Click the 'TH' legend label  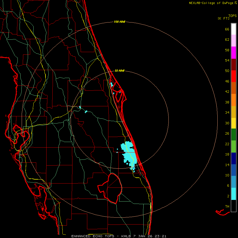227,207
